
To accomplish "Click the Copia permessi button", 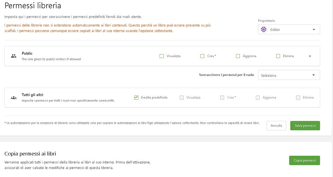I will coord(304,160).
